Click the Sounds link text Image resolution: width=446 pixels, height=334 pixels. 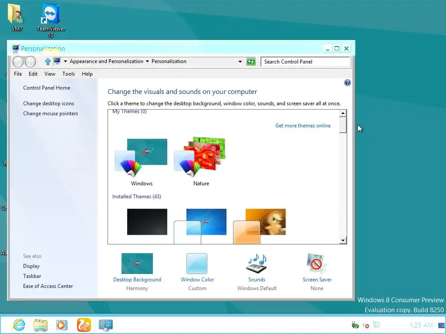coord(257,280)
